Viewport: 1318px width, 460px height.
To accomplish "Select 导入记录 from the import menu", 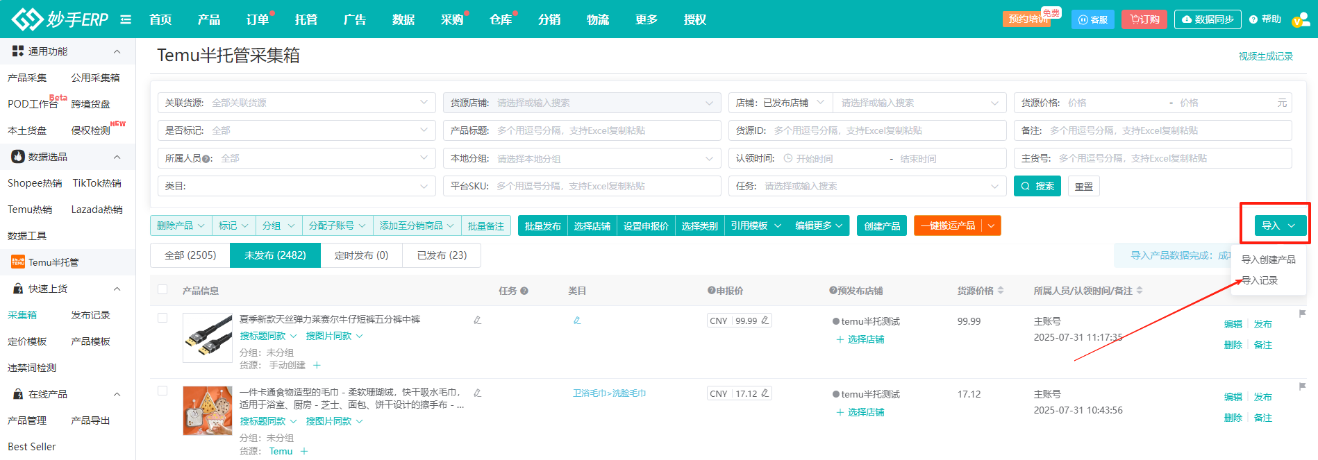I will pos(1260,280).
